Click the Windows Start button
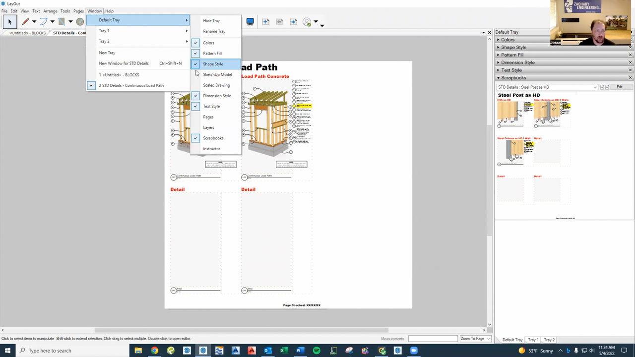635x357 pixels. tap(7, 351)
